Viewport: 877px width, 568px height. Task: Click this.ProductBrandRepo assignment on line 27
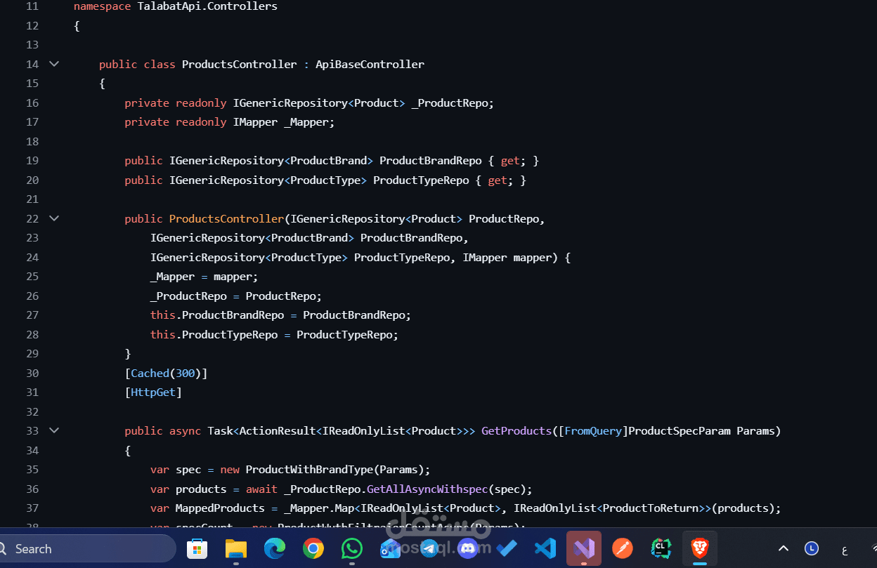(x=280, y=315)
